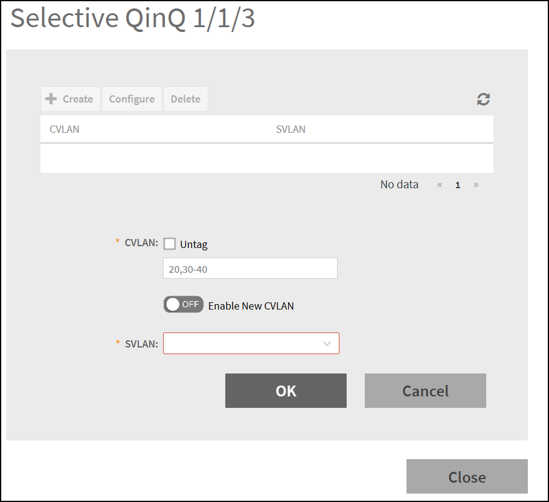Open the SVLAN dropdown
This screenshot has width=549, height=502.
click(251, 343)
